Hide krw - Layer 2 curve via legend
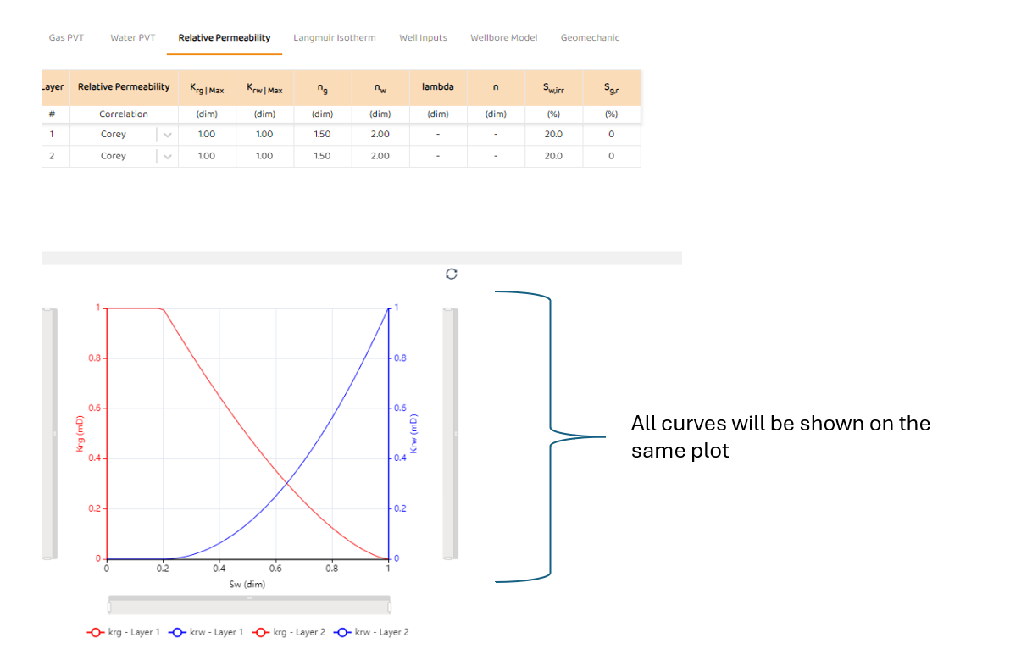 pyautogui.click(x=371, y=632)
